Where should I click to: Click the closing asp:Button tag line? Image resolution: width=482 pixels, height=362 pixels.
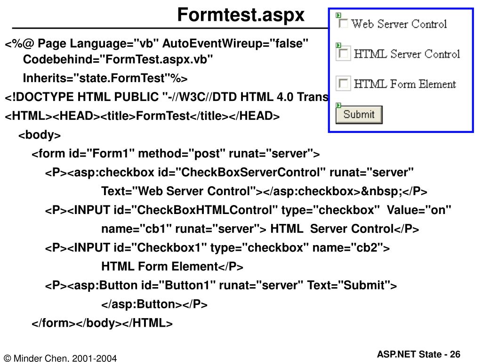click(x=154, y=304)
